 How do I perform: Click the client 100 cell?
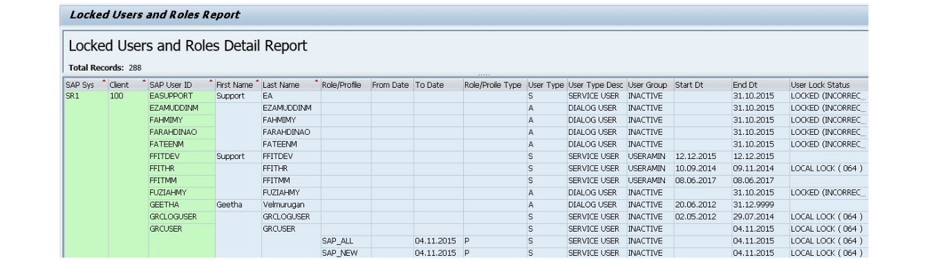pos(128,96)
